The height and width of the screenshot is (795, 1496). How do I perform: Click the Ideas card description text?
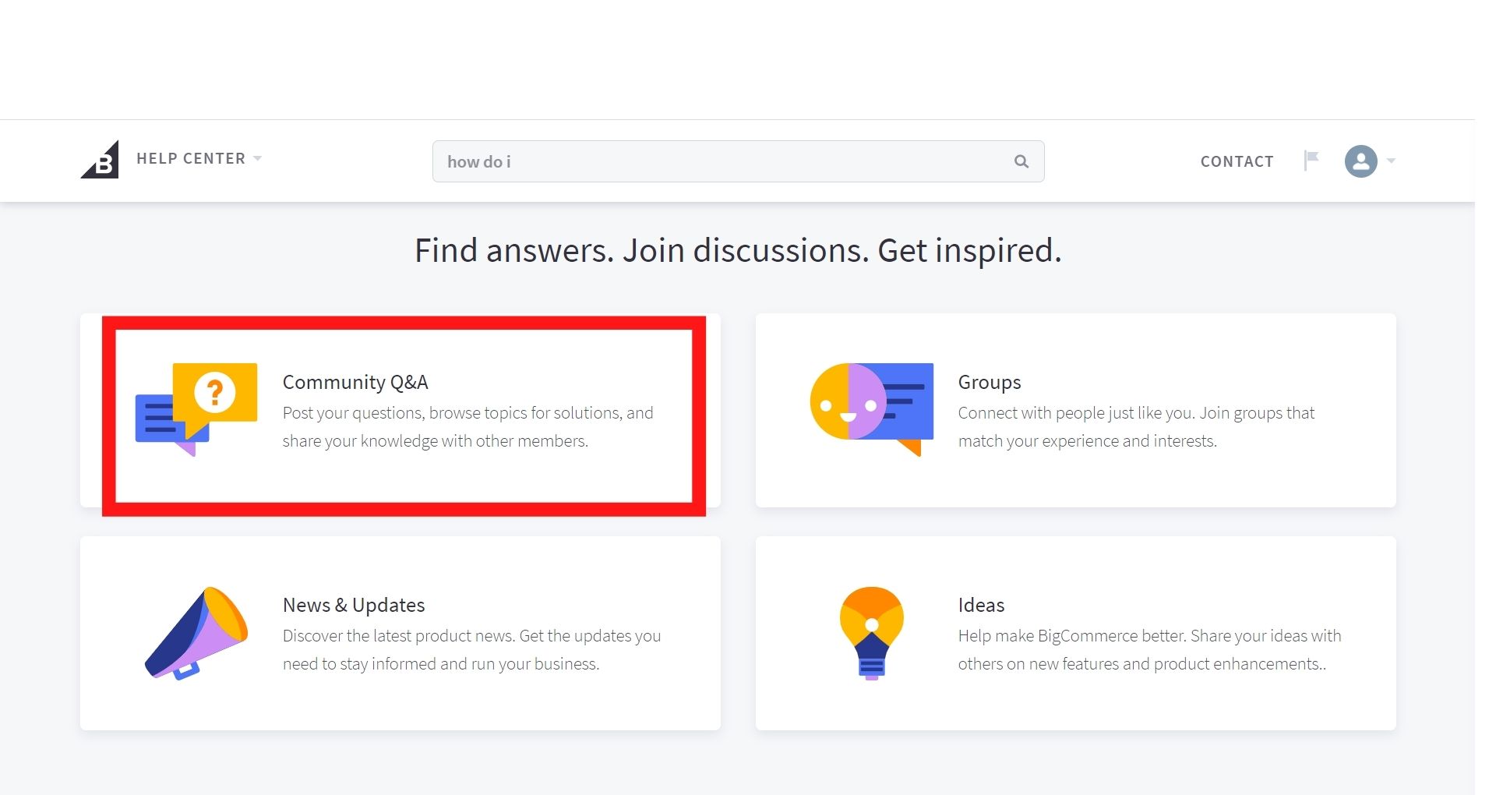(x=1149, y=650)
